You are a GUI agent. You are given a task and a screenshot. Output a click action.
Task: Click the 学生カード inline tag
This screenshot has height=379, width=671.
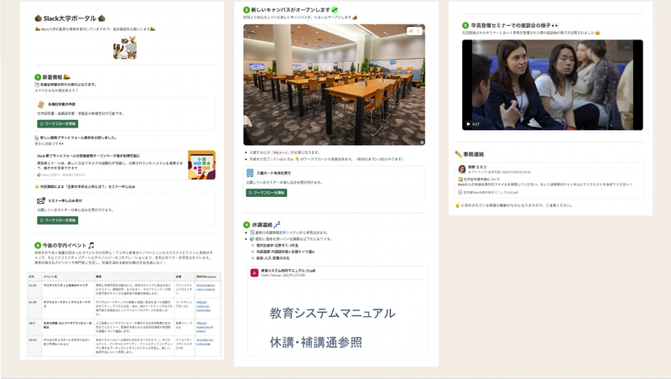pos(281,153)
